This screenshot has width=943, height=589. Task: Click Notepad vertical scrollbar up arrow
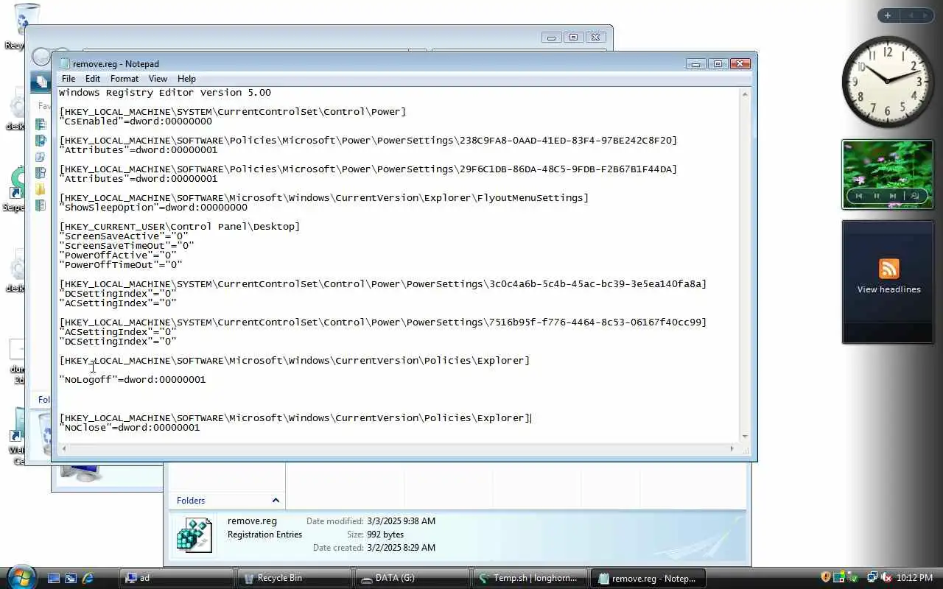(x=745, y=94)
